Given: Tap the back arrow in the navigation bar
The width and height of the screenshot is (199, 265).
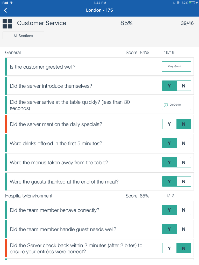Looking at the screenshot, I should coord(6,10).
